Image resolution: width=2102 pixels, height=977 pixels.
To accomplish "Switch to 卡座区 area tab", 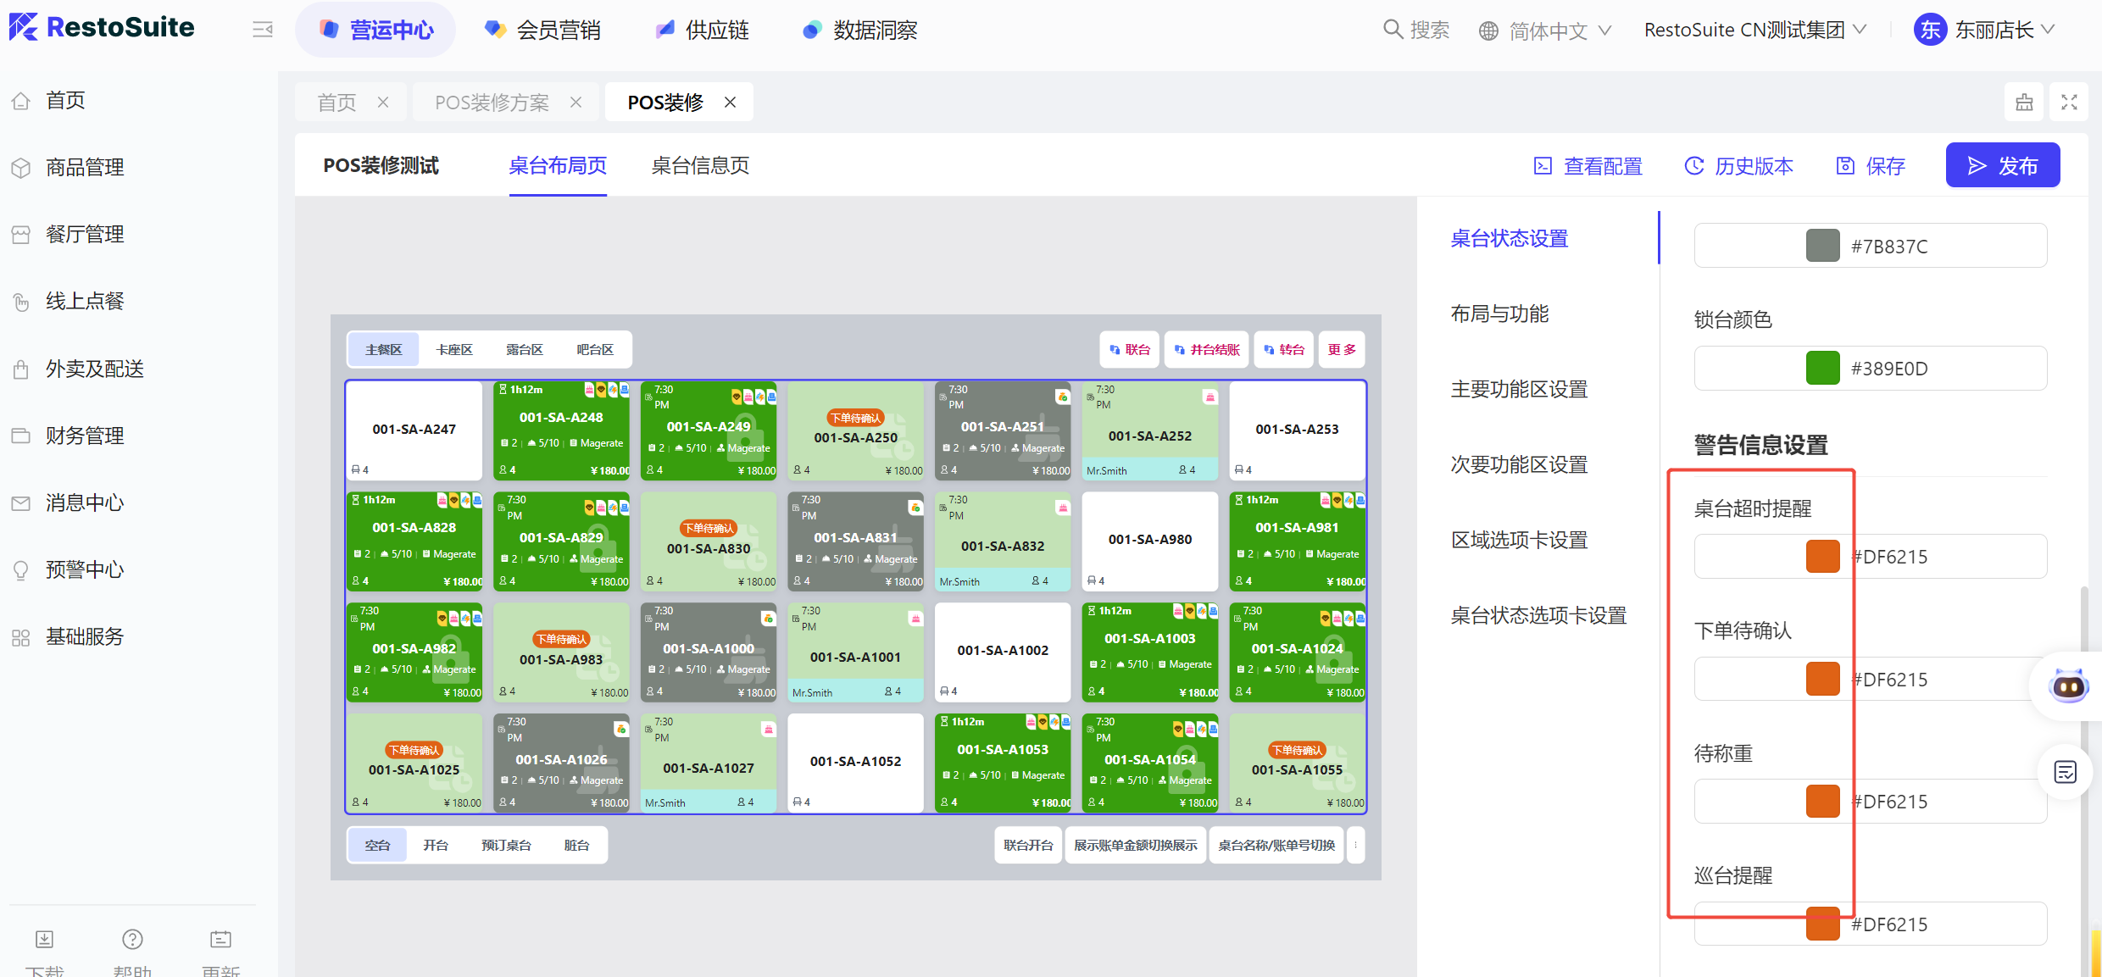I will pyautogui.click(x=454, y=349).
